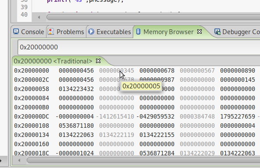Click memory cell 0000000345

[117, 71]
